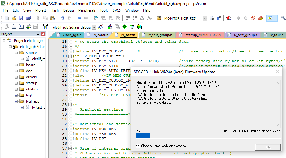Click the Save file toolbar icon

21,18
